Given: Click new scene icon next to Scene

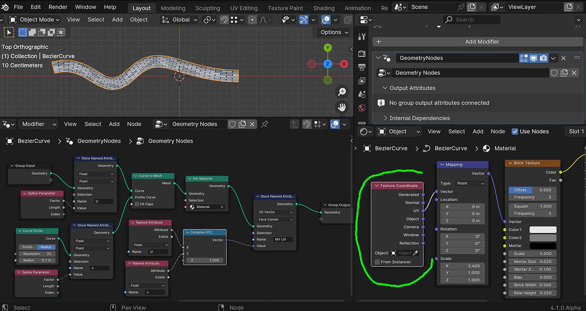Looking at the screenshot, I should [x=472, y=7].
